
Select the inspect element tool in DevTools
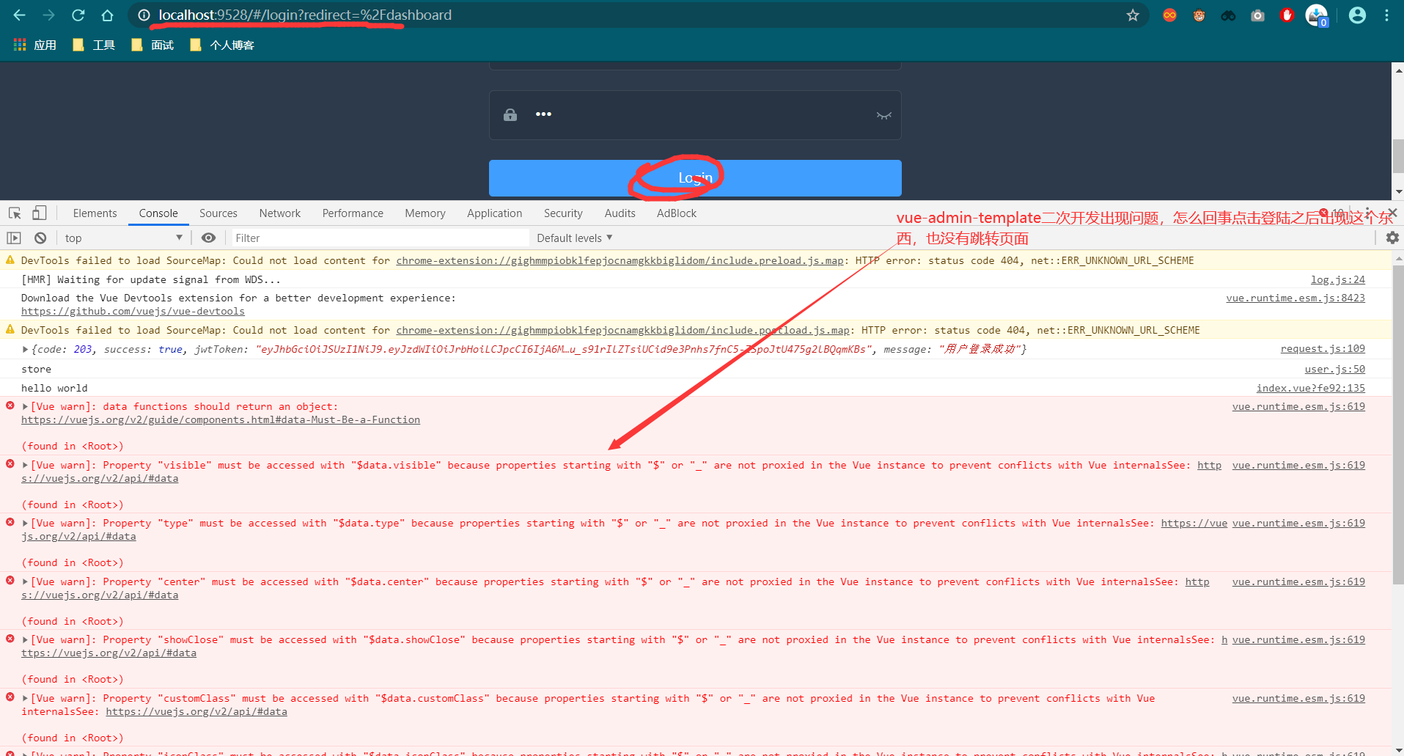pos(13,213)
